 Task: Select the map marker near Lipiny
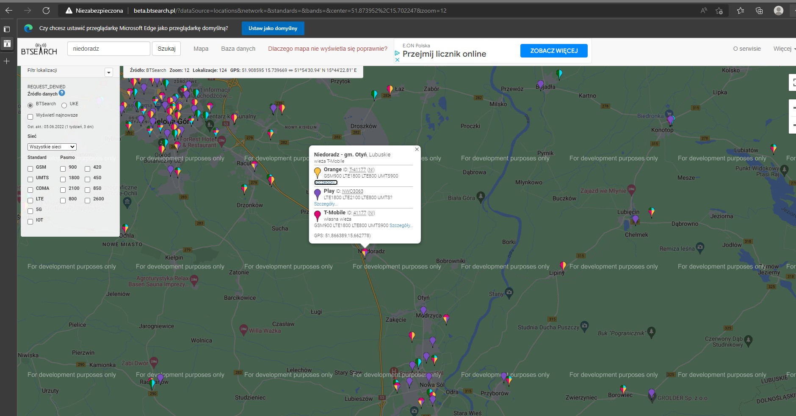[x=563, y=266]
